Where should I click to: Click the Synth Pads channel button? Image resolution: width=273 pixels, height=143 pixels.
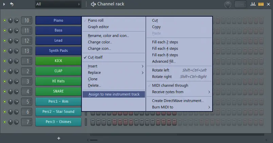(x=58, y=51)
